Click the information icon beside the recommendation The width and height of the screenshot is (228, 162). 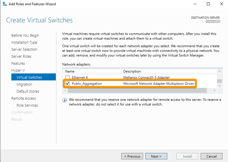tap(65, 100)
